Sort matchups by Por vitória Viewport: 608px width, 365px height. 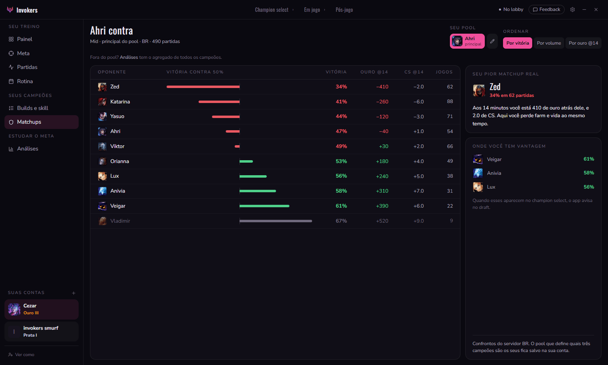click(518, 43)
